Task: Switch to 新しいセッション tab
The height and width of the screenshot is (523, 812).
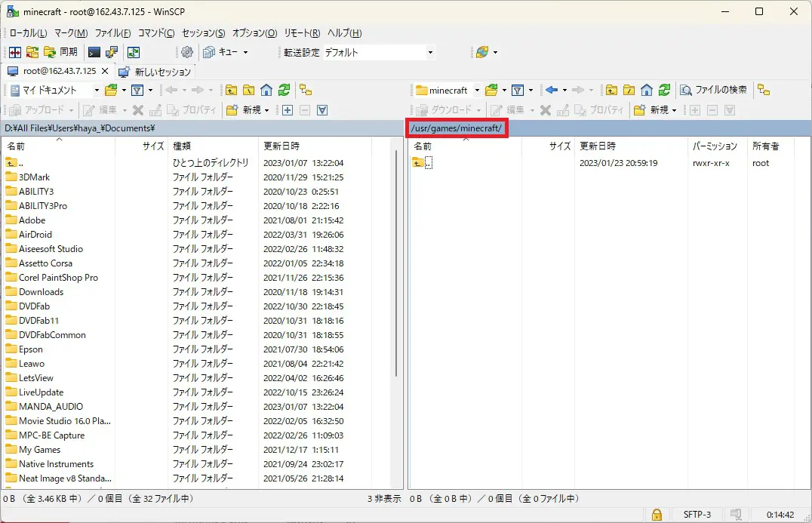Action: pyautogui.click(x=155, y=72)
